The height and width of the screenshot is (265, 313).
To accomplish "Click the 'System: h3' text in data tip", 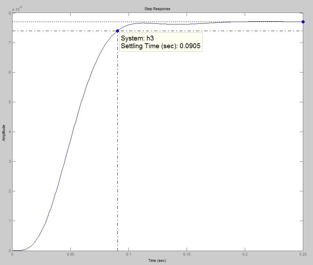I will 137,38.
